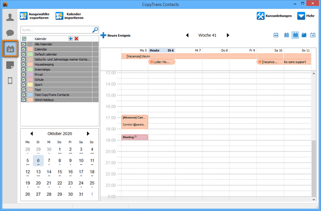Click the Heute Di 6 day header

(x=162, y=50)
